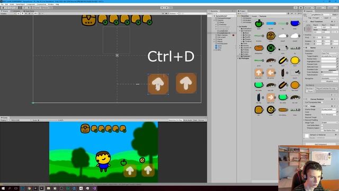Open the Windows Start menu
Screen dimensions: 339x191
coord(3,188)
